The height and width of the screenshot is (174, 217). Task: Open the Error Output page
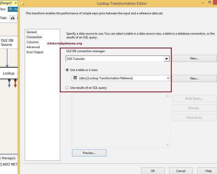pyautogui.click(x=35, y=52)
